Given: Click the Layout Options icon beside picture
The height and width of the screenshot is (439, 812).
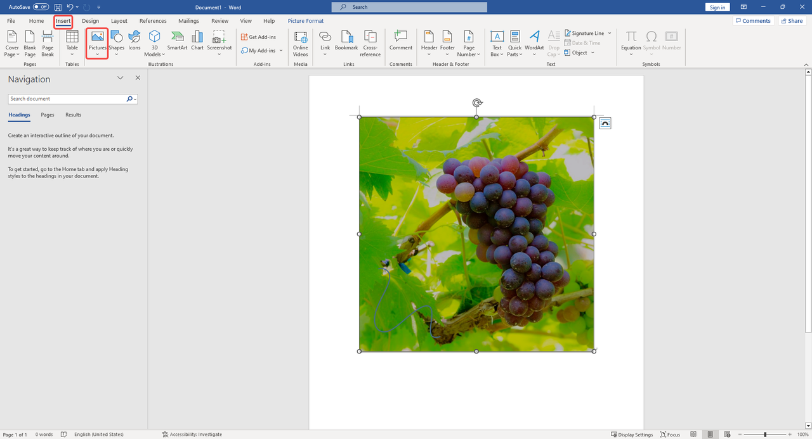Looking at the screenshot, I should [605, 124].
